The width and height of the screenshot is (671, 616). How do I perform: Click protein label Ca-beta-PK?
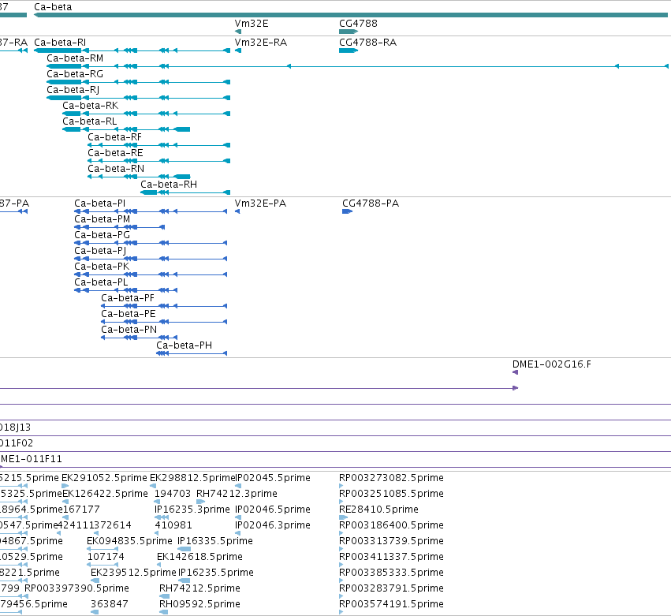coord(102,267)
